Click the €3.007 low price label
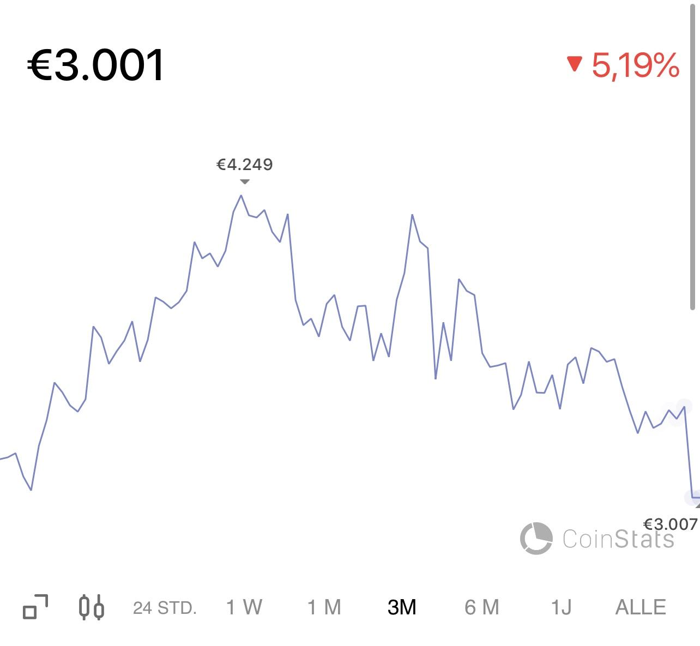Screen dimensions: 700x646 point(670,524)
